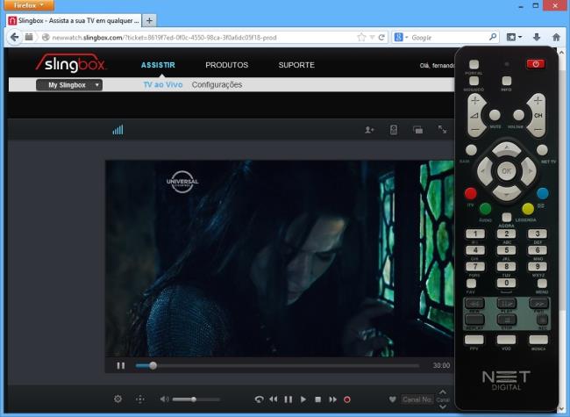Click the yellow color button on remote
Screen dimensions: 570x417
528,209
